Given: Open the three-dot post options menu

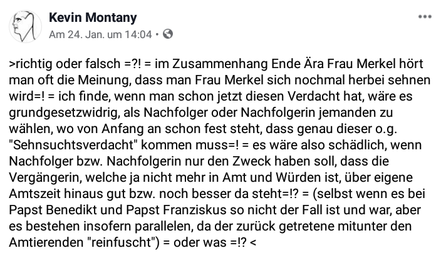Looking at the screenshot, I should pos(425,17).
